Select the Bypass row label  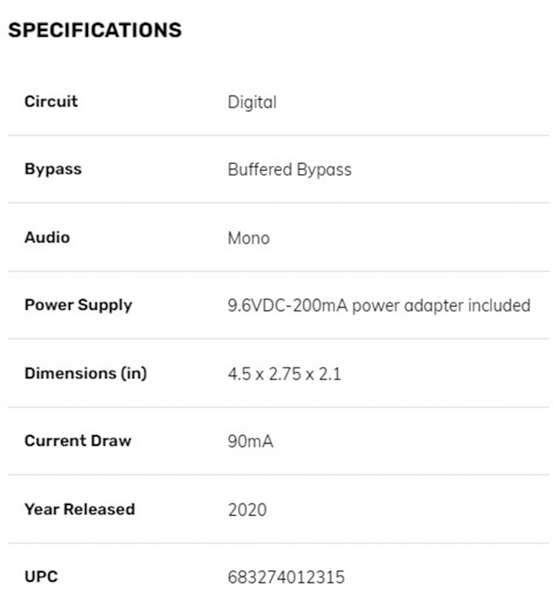[53, 170]
